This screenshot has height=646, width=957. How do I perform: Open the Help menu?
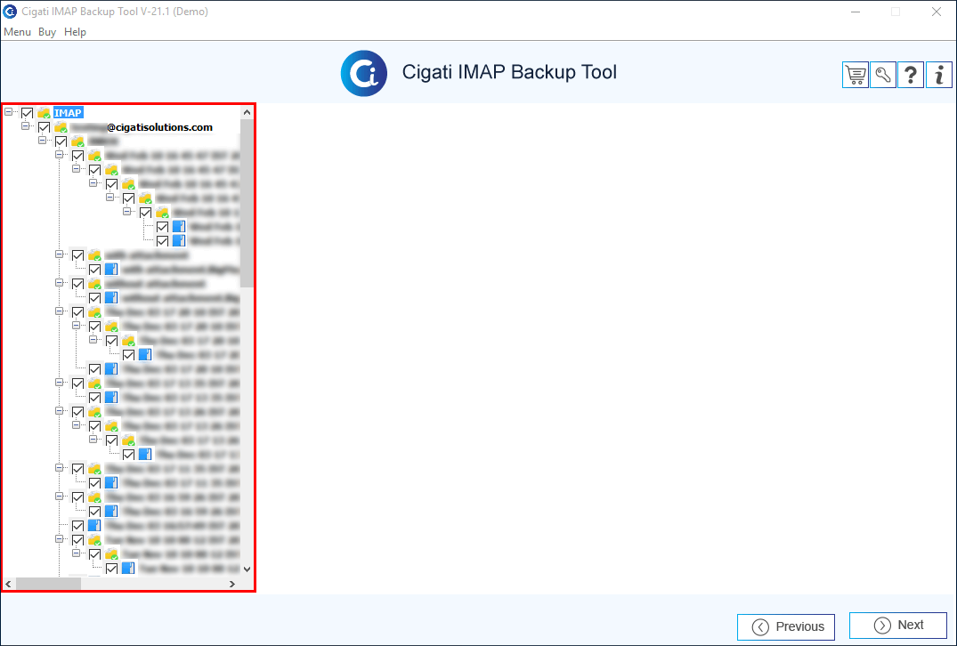coord(75,32)
